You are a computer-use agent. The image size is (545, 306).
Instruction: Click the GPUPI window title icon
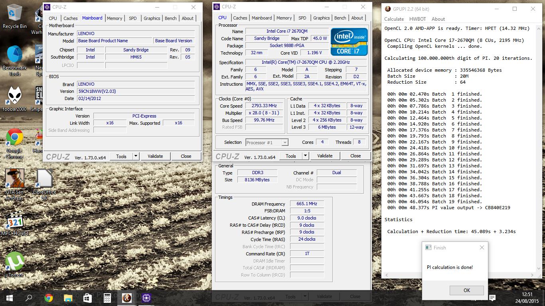388,9
